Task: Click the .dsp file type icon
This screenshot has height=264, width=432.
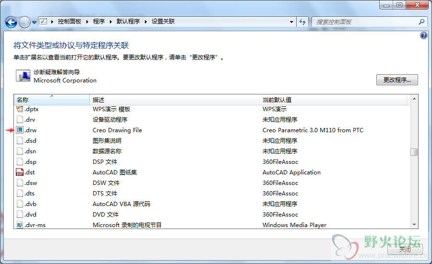Action: pos(20,161)
